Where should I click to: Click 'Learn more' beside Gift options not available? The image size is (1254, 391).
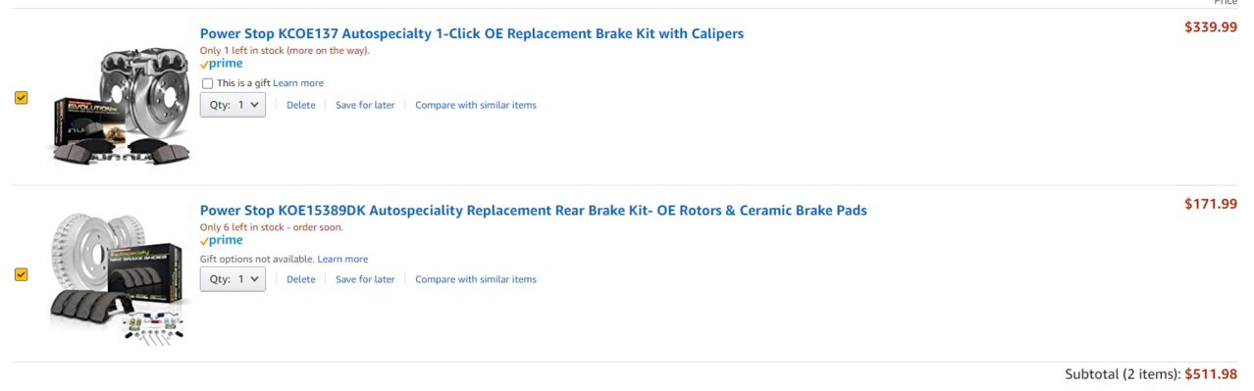tap(342, 259)
